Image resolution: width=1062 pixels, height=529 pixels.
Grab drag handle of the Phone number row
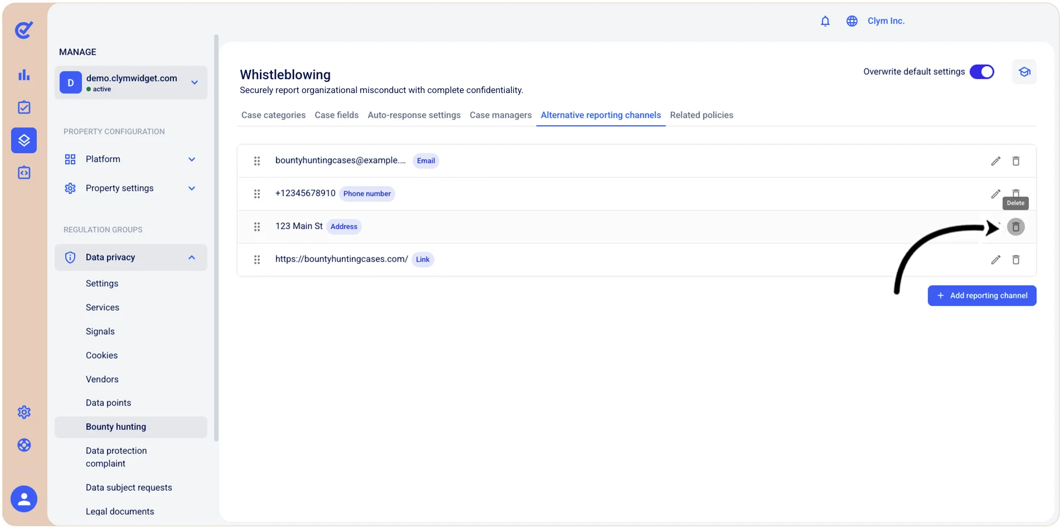257,194
